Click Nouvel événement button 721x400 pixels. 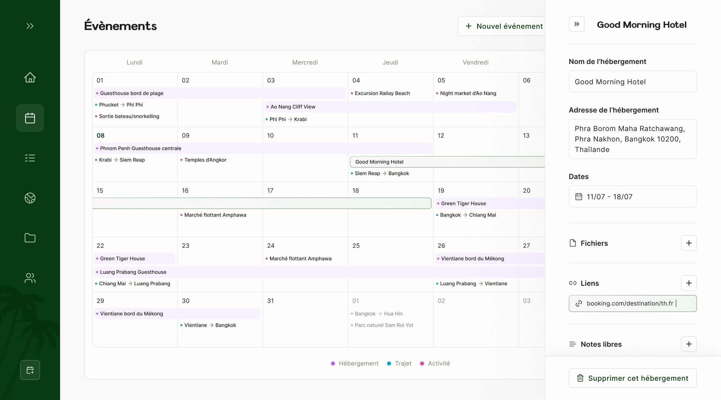pyautogui.click(x=504, y=26)
